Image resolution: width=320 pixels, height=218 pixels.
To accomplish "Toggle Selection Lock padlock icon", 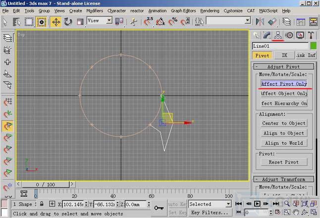I will [x=42, y=204].
